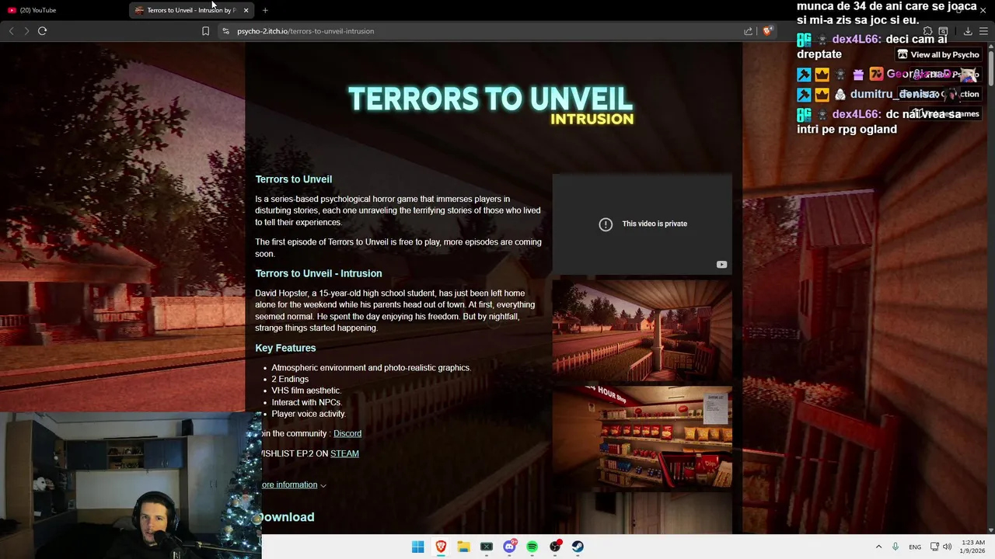
Task: Open site information icon beside the URL
Action: (225, 31)
